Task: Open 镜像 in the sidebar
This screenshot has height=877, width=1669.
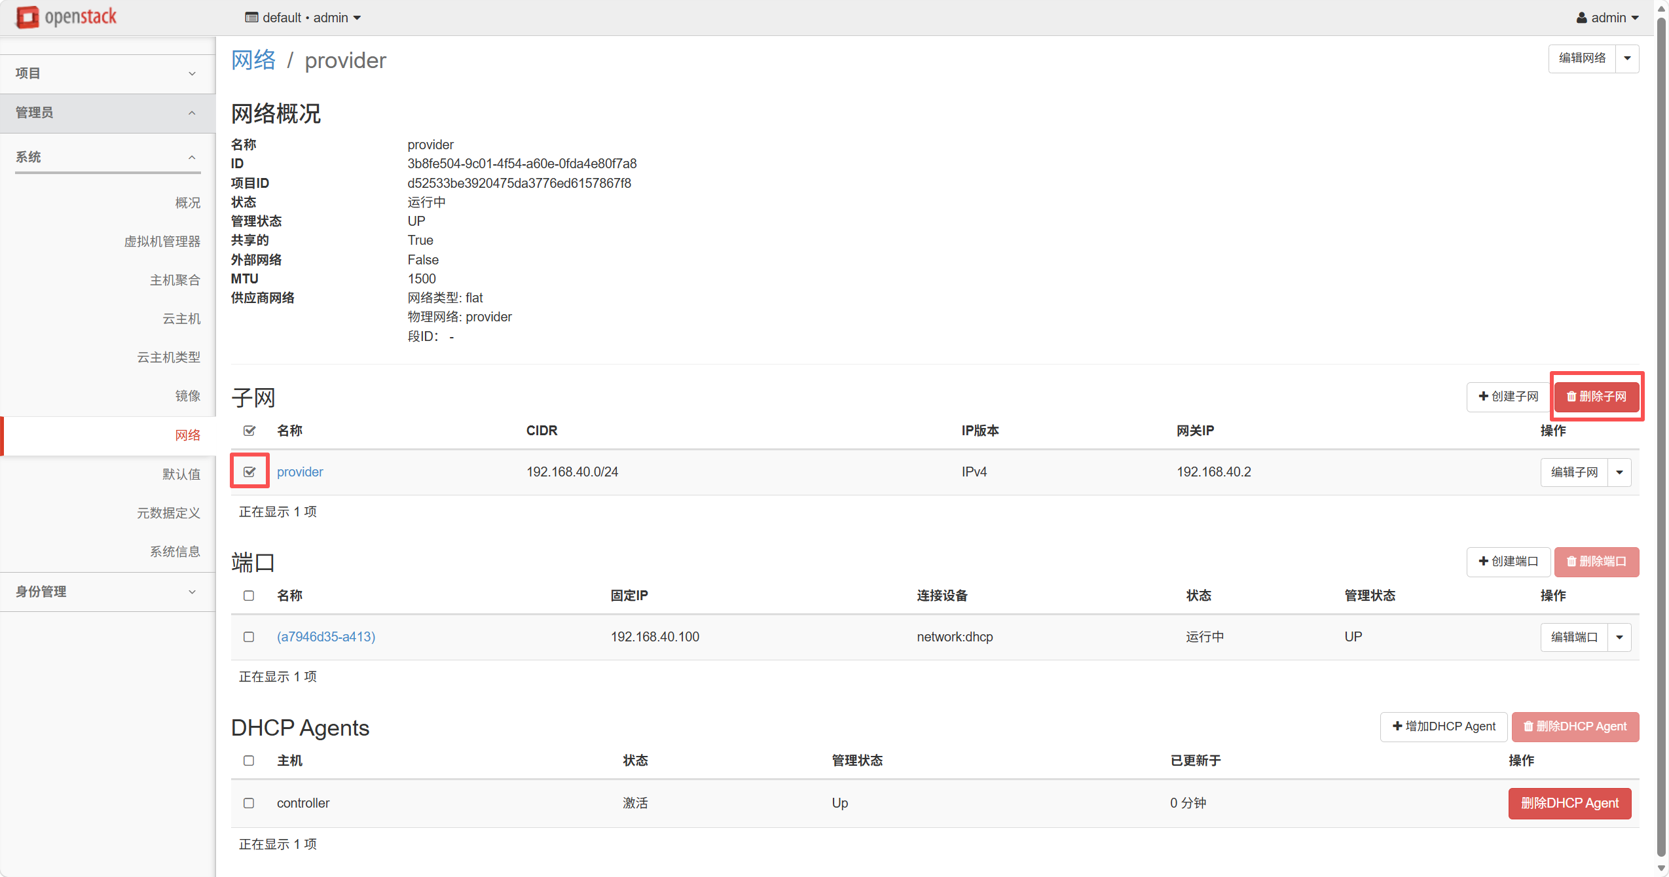Action: click(187, 396)
